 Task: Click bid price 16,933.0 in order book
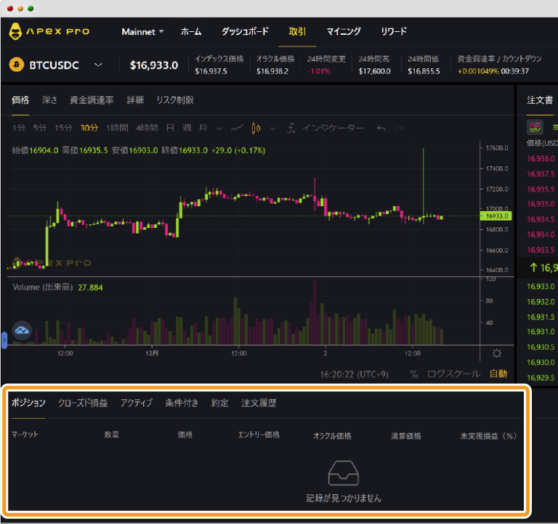pyautogui.click(x=541, y=287)
